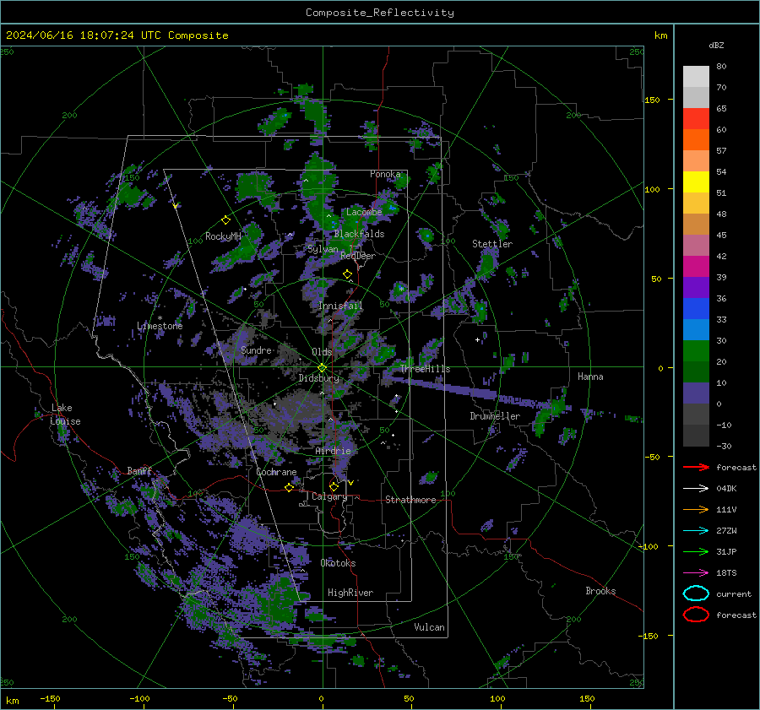Click the white 04DK arrow legend icon
This screenshot has width=760, height=710.
(696, 488)
